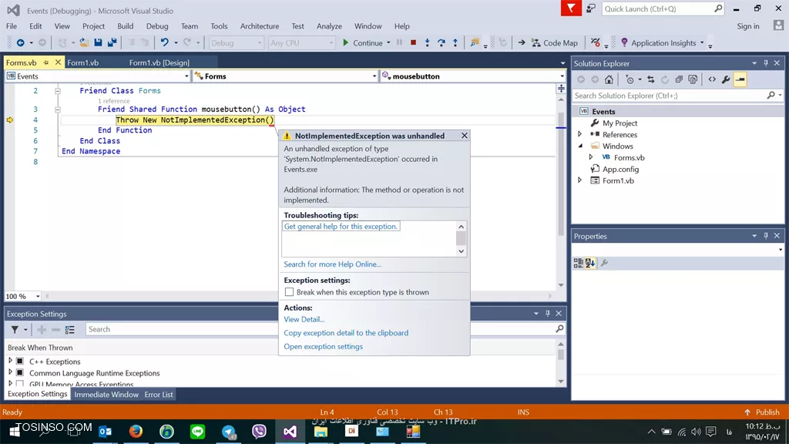Switch to the Form1.vb [Design] tab
The image size is (789, 444).
[159, 62]
